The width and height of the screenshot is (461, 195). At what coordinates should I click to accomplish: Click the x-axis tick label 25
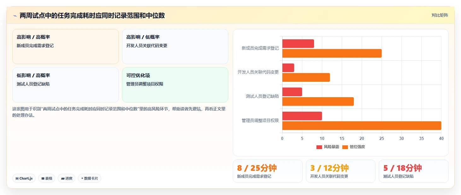pos(382,138)
